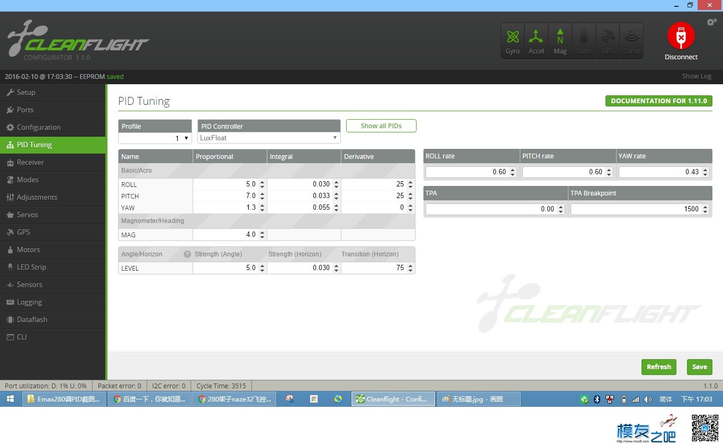Open the LED Strip tab

point(53,267)
